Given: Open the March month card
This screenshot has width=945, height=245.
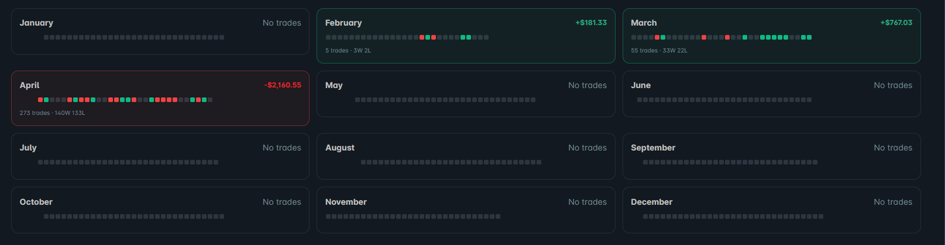Looking at the screenshot, I should pyautogui.click(x=771, y=36).
